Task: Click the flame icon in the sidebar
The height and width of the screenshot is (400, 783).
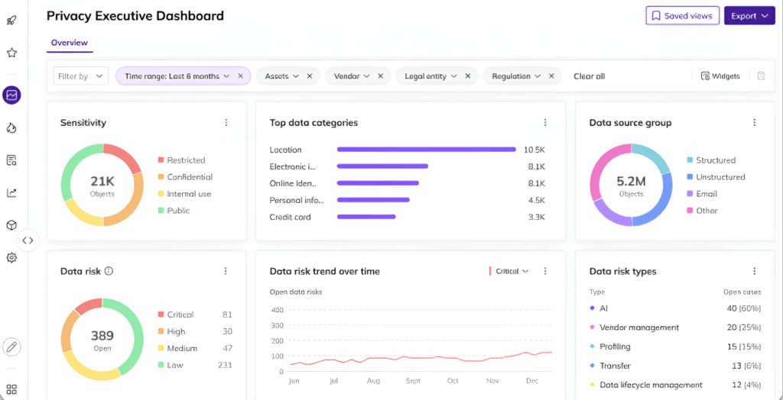Action: pos(11,127)
